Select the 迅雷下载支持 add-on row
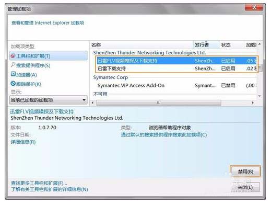Screen dimensions: 271x205 (176, 69)
